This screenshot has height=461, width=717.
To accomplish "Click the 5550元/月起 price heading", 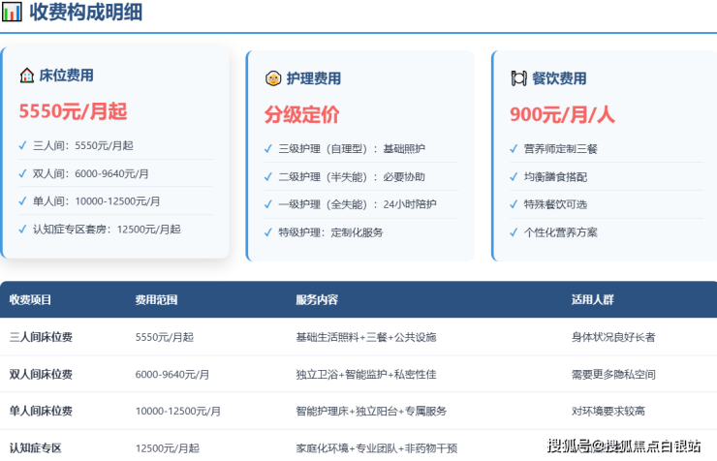I will pos(73,111).
